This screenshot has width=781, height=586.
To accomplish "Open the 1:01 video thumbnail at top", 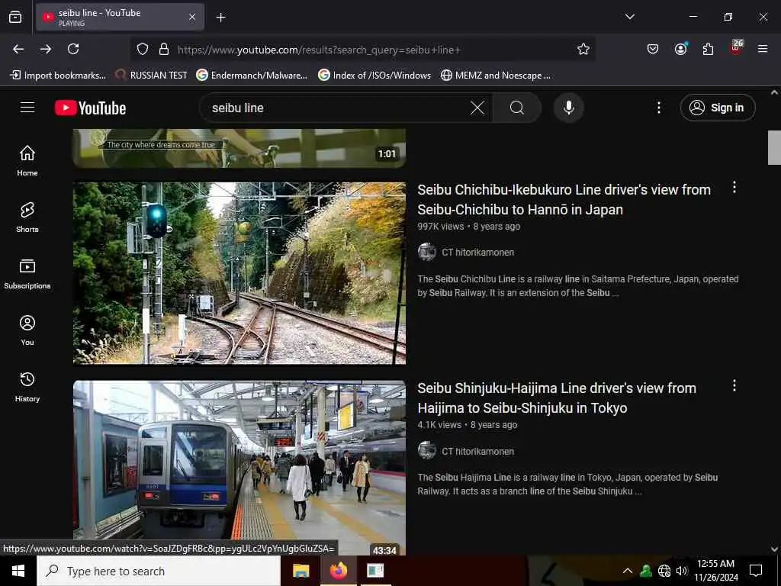I will (x=239, y=148).
